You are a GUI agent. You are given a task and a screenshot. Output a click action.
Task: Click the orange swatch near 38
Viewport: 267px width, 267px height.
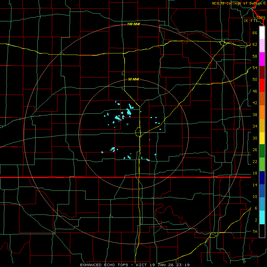[262, 112]
